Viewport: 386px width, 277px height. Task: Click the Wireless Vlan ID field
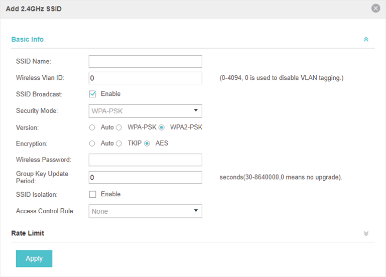[146, 78]
